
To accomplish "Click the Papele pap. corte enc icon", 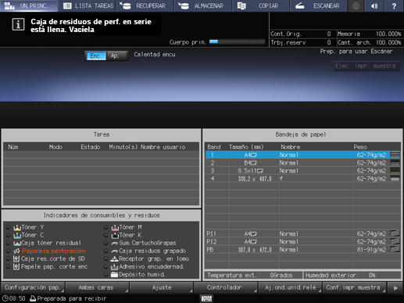I will pos(16,266).
